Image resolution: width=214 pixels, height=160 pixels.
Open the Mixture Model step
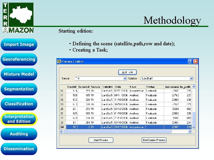[x=19, y=74]
